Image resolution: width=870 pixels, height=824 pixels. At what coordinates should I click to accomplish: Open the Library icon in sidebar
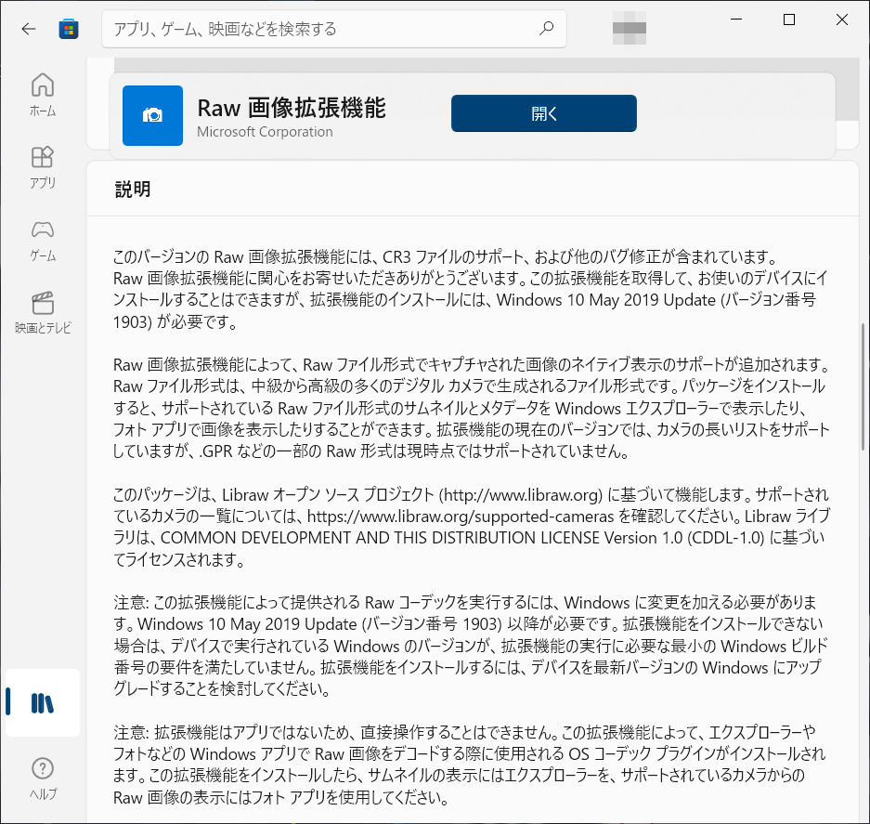coord(43,703)
